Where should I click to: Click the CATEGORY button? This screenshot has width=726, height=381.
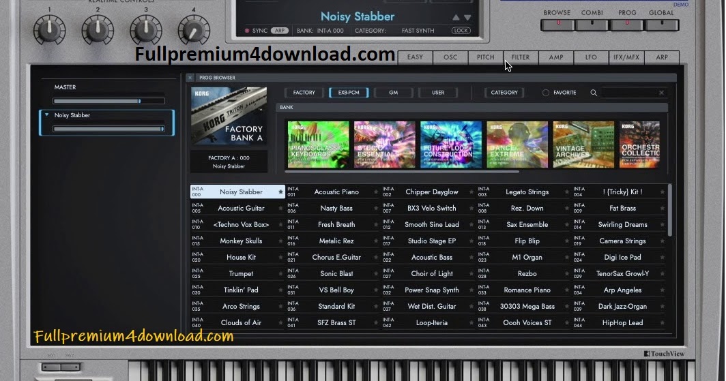[x=504, y=93]
